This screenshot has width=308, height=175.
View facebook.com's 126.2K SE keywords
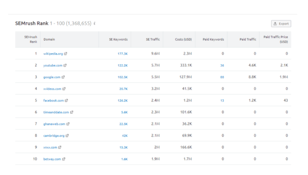point(123,101)
